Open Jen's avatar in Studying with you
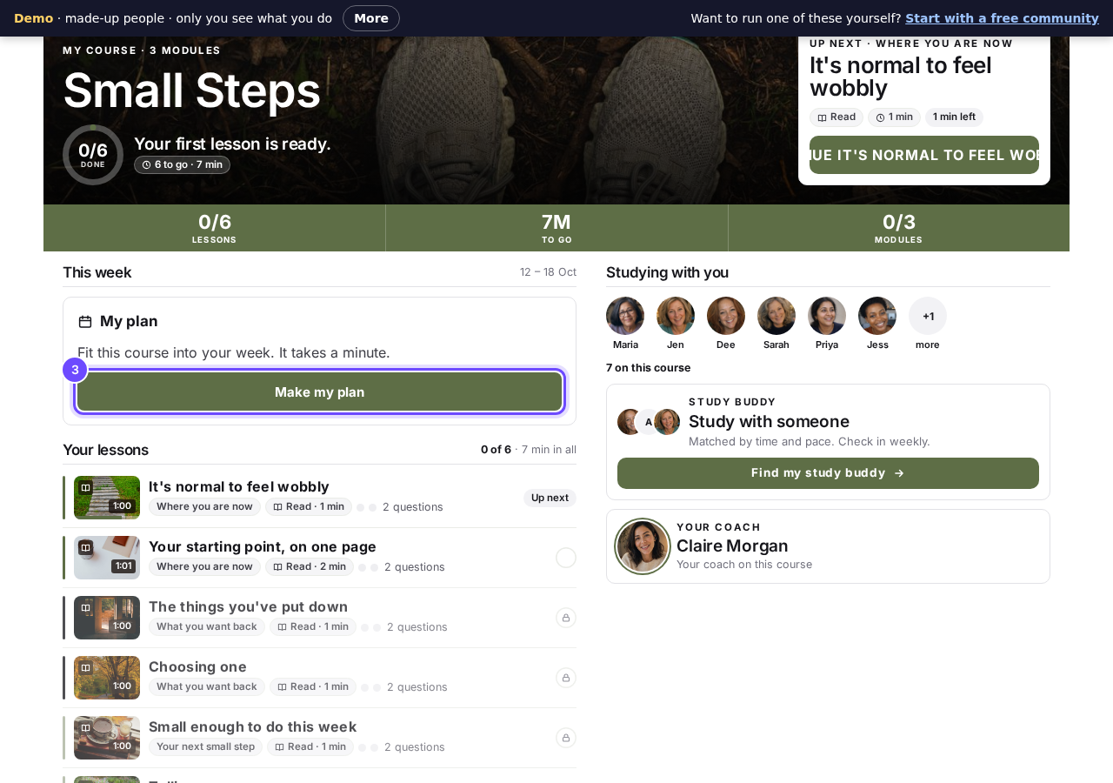This screenshot has width=1113, height=783. coord(676,316)
